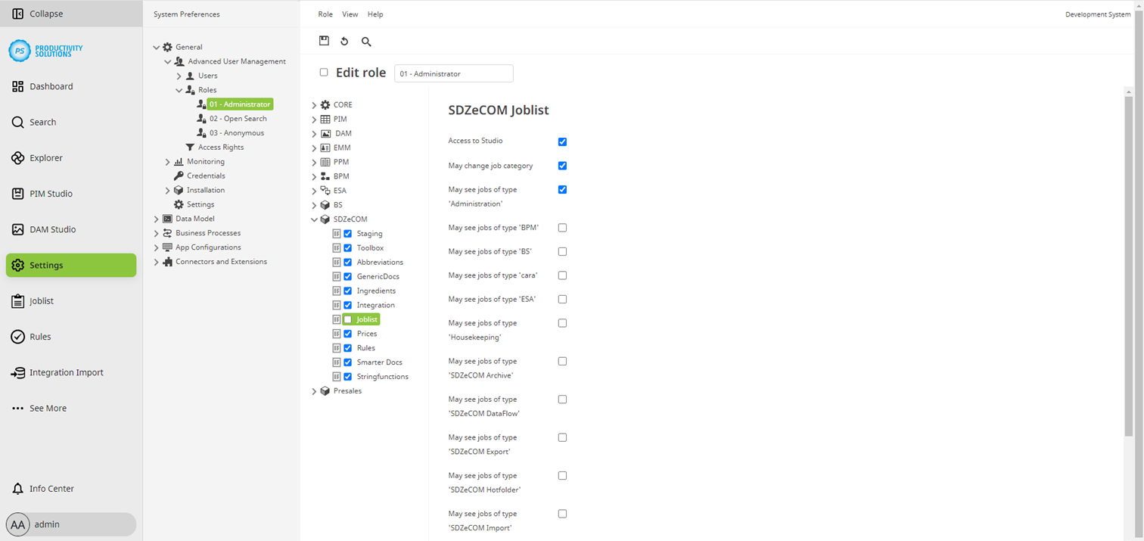The image size is (1144, 541).
Task: Click the refresh icon in the toolbar
Action: pos(344,41)
